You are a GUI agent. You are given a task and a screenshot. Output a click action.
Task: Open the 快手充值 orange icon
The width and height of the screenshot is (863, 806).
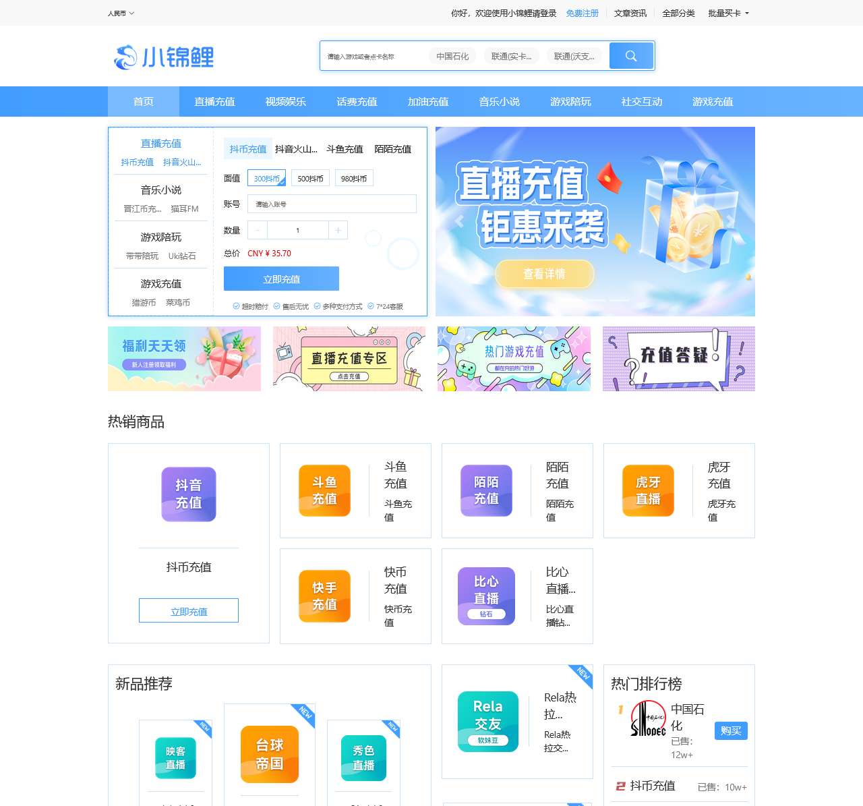click(x=324, y=596)
